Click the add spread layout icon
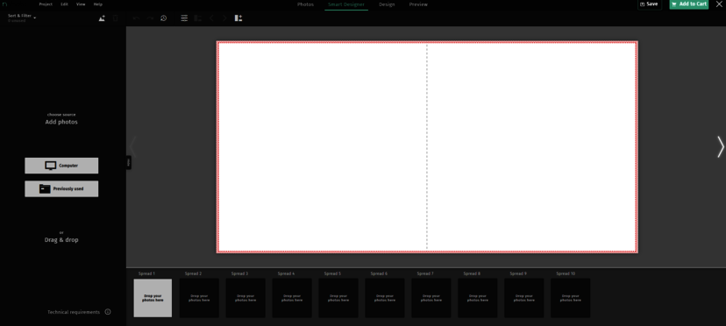The image size is (726, 326). [238, 18]
